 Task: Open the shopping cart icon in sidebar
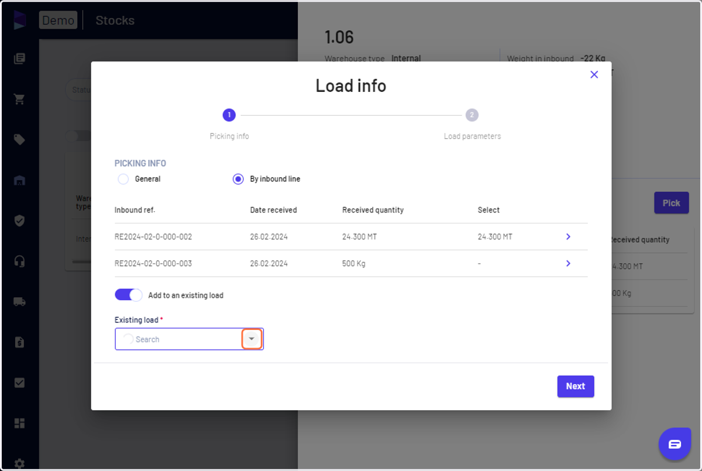pyautogui.click(x=19, y=99)
